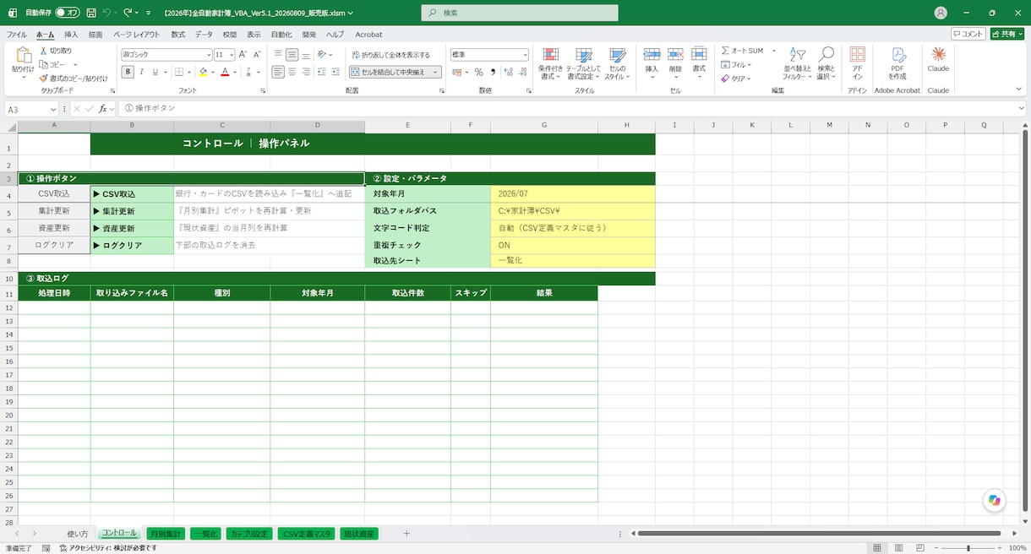The width and height of the screenshot is (1031, 554).
Task: Open the font color dropdown arrow
Action: click(x=234, y=73)
